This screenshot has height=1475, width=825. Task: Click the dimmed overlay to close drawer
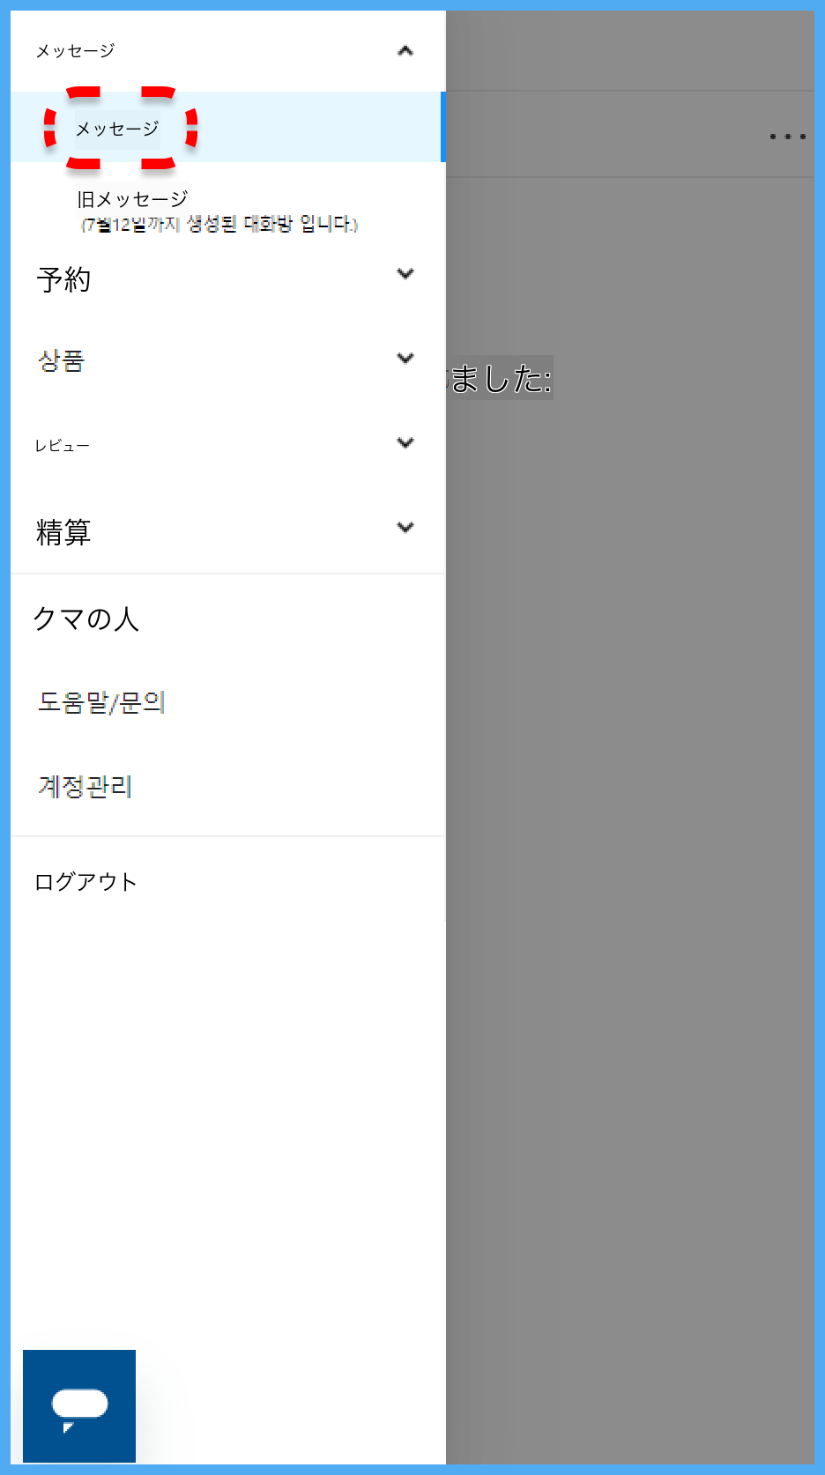[630, 793]
